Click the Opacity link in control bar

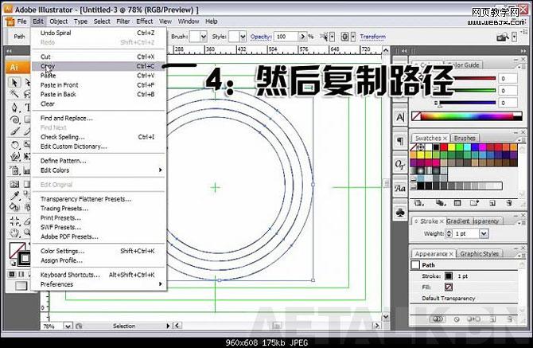pos(261,37)
